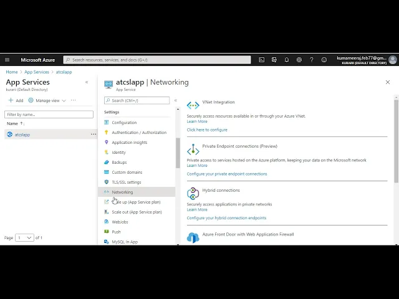The height and width of the screenshot is (299, 399).
Task: Click the WebJobs icon
Action: click(107, 222)
